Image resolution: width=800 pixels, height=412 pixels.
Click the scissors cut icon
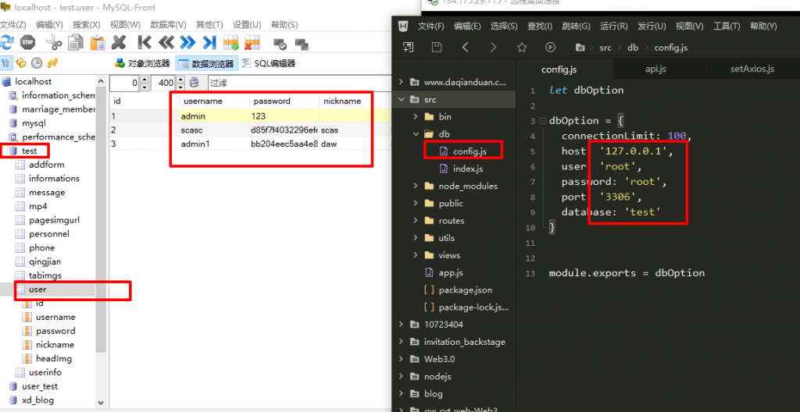[x=53, y=42]
